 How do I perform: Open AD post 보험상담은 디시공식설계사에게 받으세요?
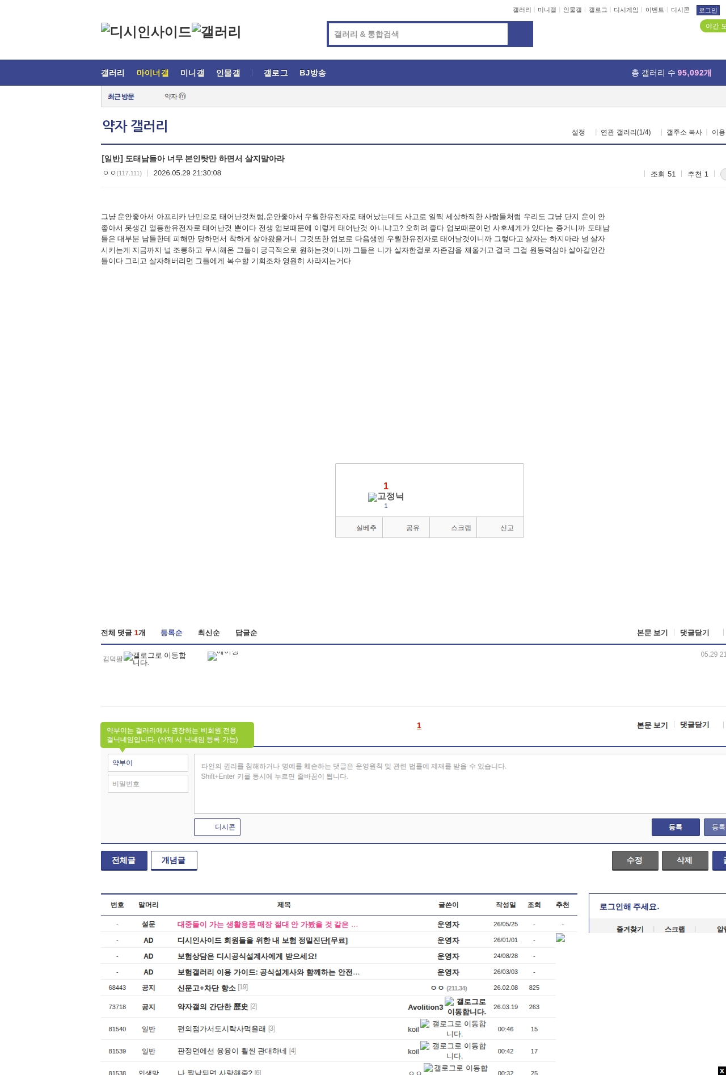click(x=247, y=956)
